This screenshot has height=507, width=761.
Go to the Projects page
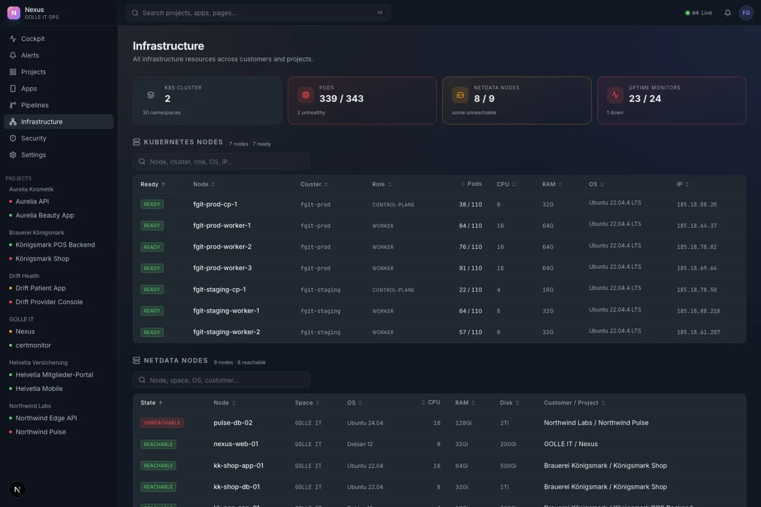pos(59,72)
